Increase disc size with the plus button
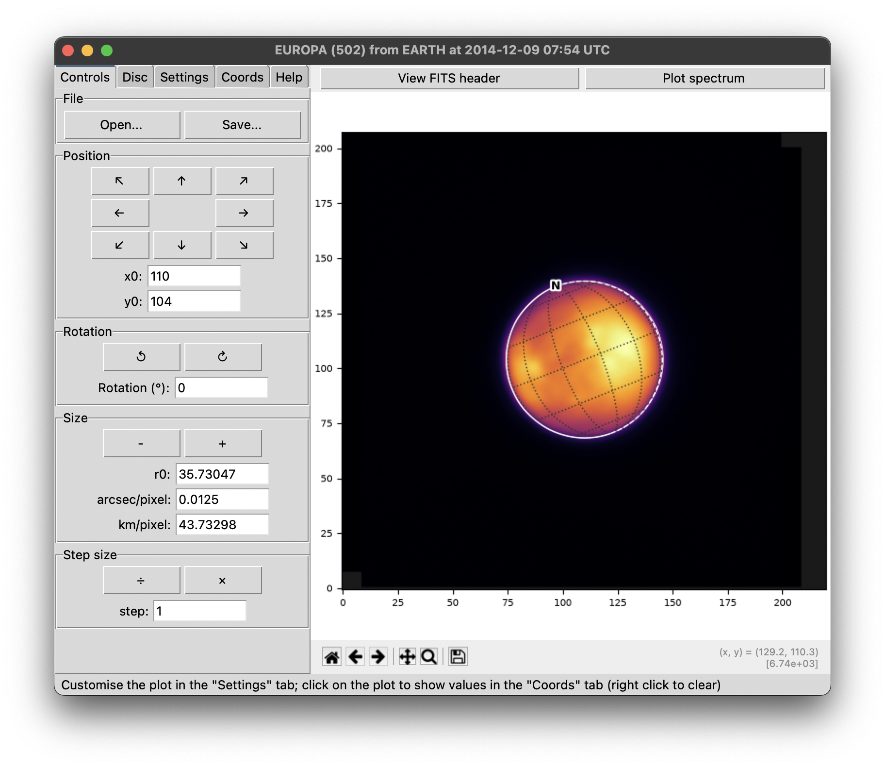885x767 pixels. point(223,443)
